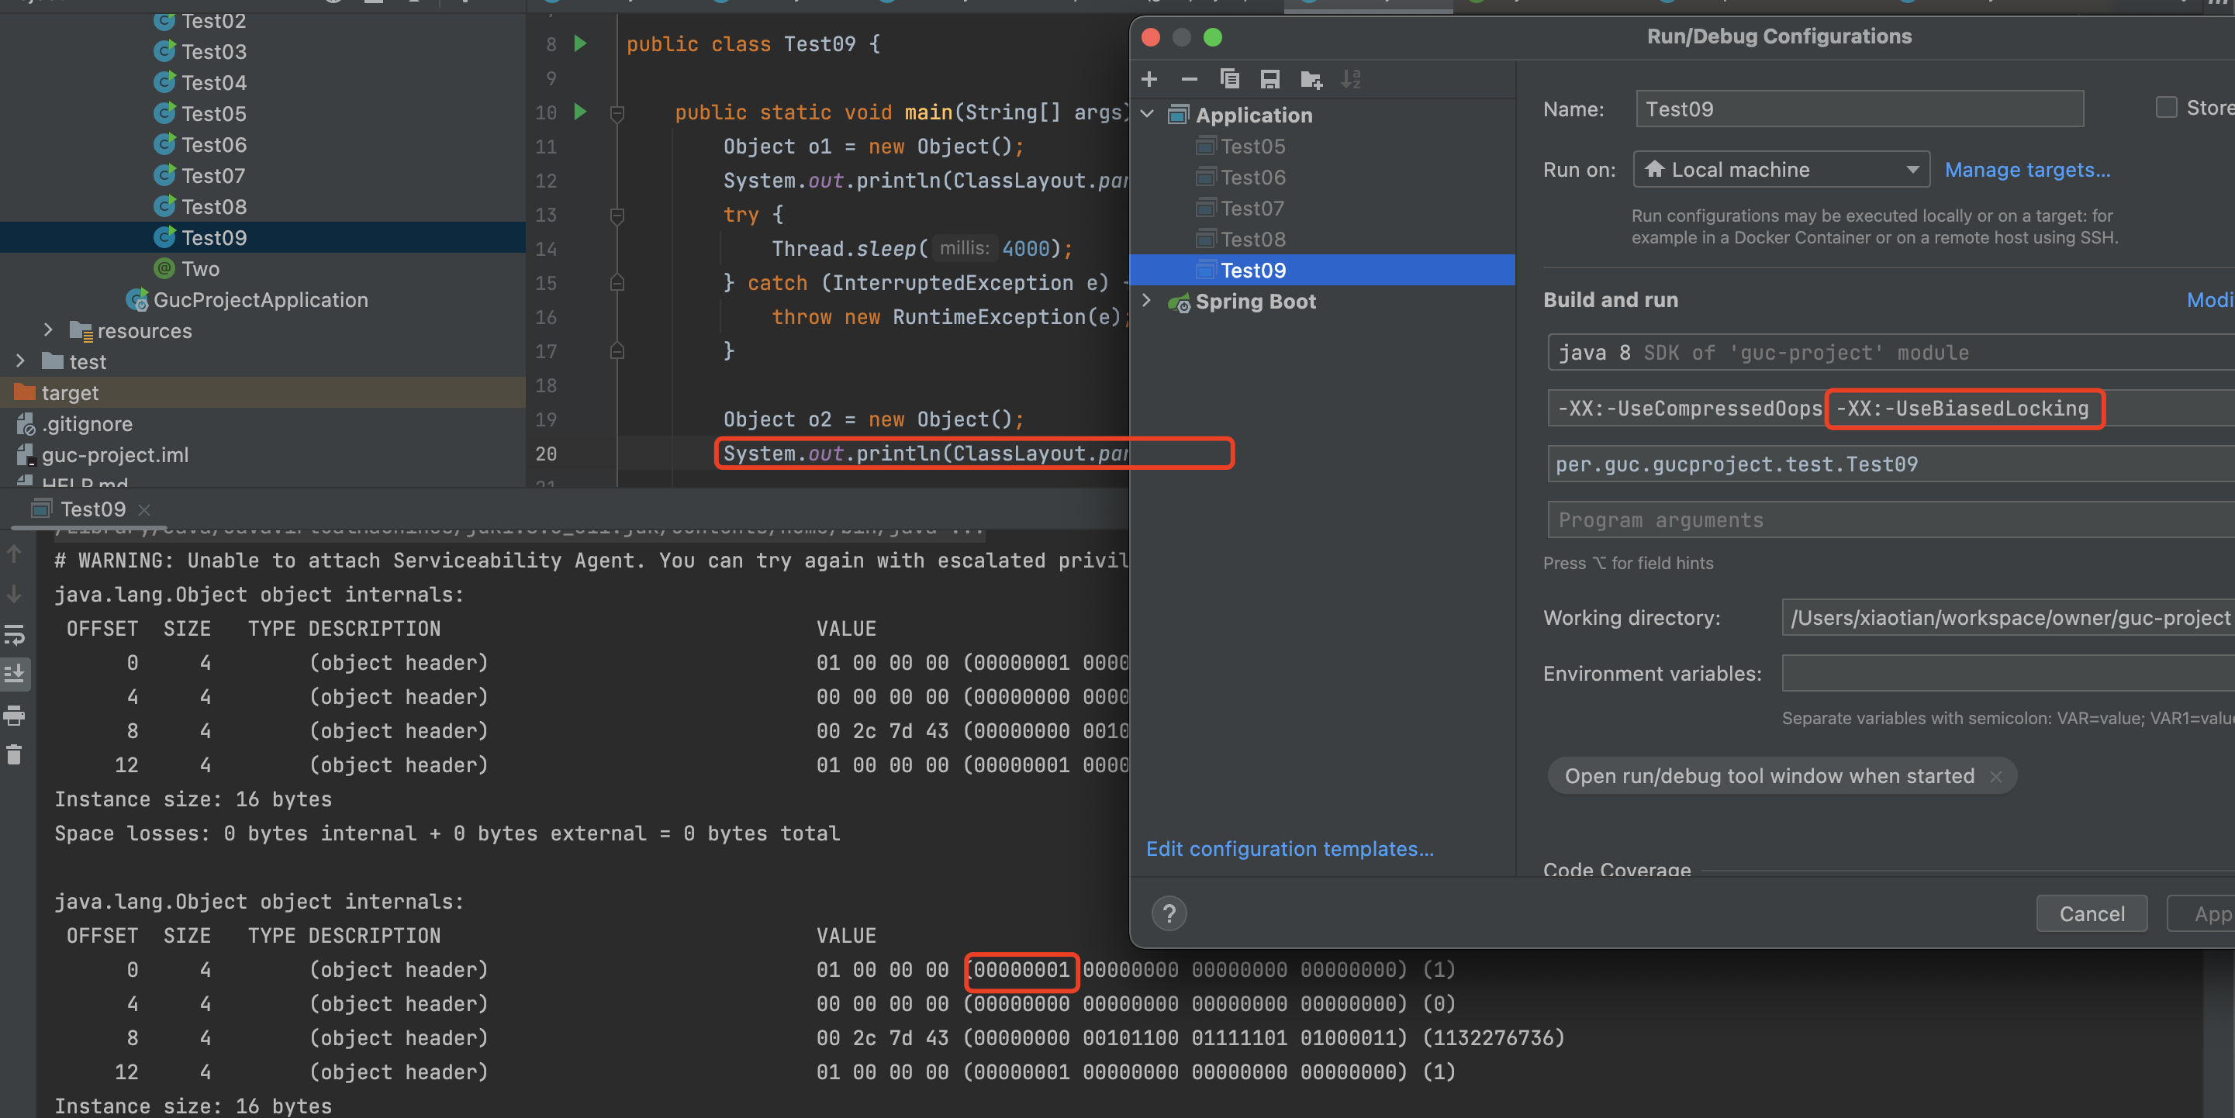Select Test07 in the configurations list

coord(1252,208)
